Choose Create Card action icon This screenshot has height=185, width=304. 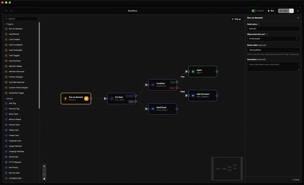click(x=6, y=135)
